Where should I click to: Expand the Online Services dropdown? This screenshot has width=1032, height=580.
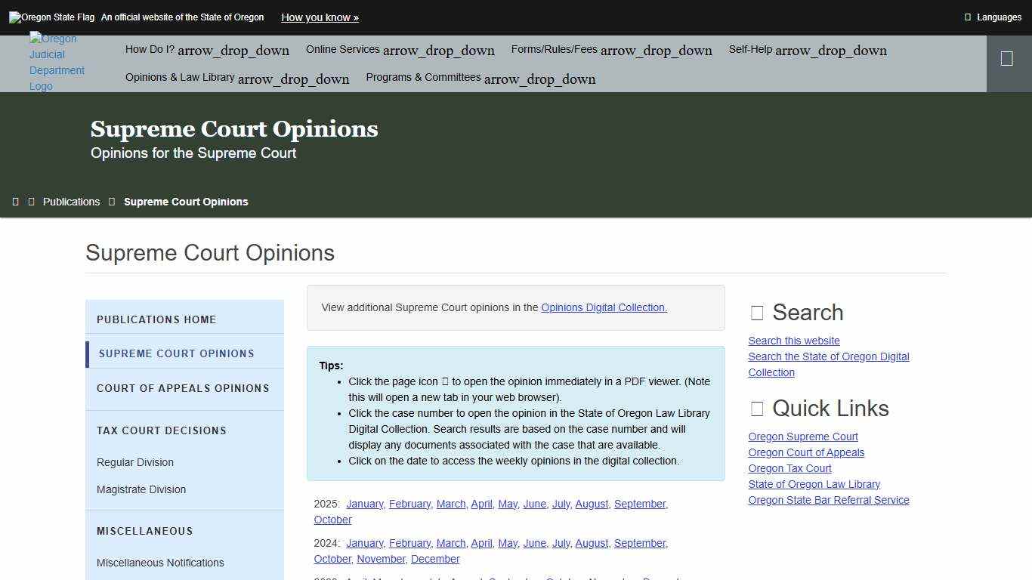click(400, 49)
